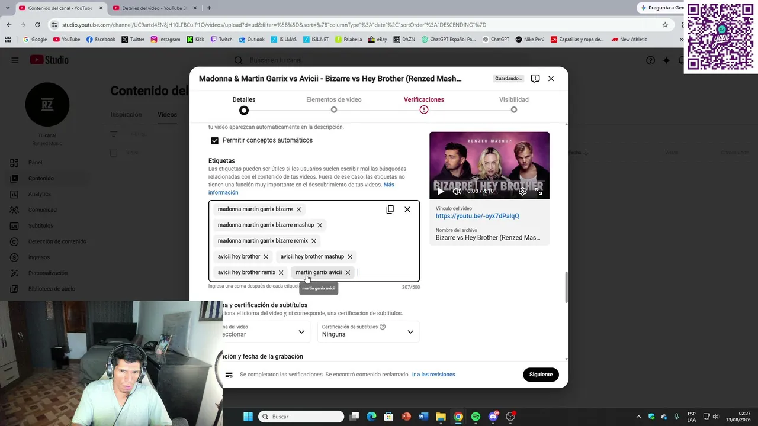758x426 pixels.
Task: Go to the Detalles step
Action: [x=244, y=104]
